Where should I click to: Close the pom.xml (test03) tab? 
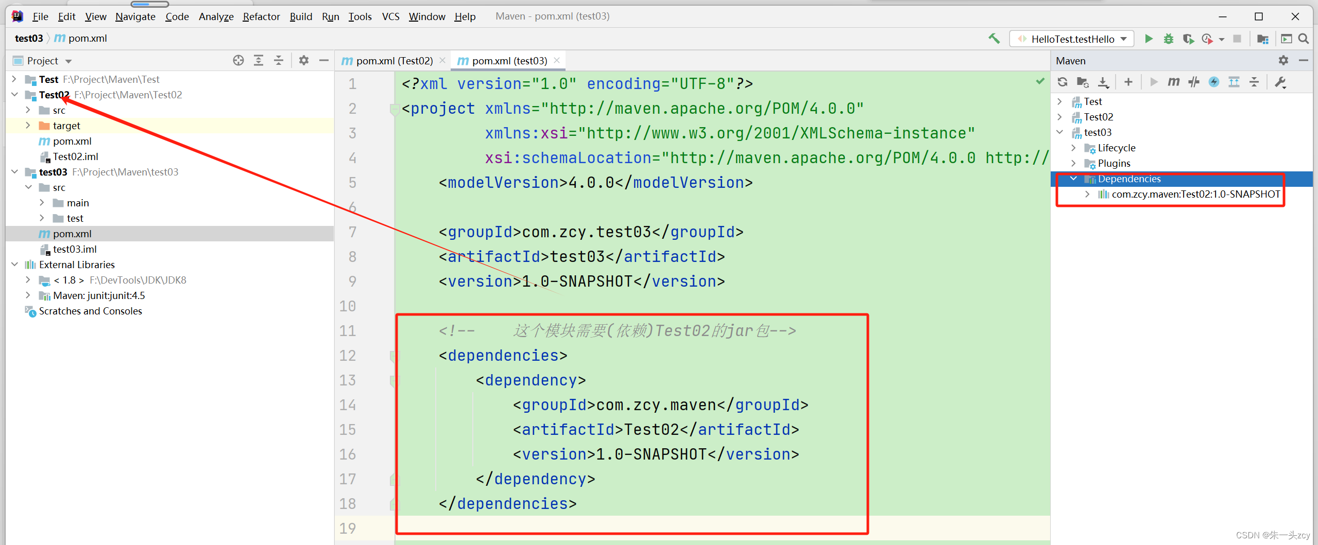coord(557,60)
